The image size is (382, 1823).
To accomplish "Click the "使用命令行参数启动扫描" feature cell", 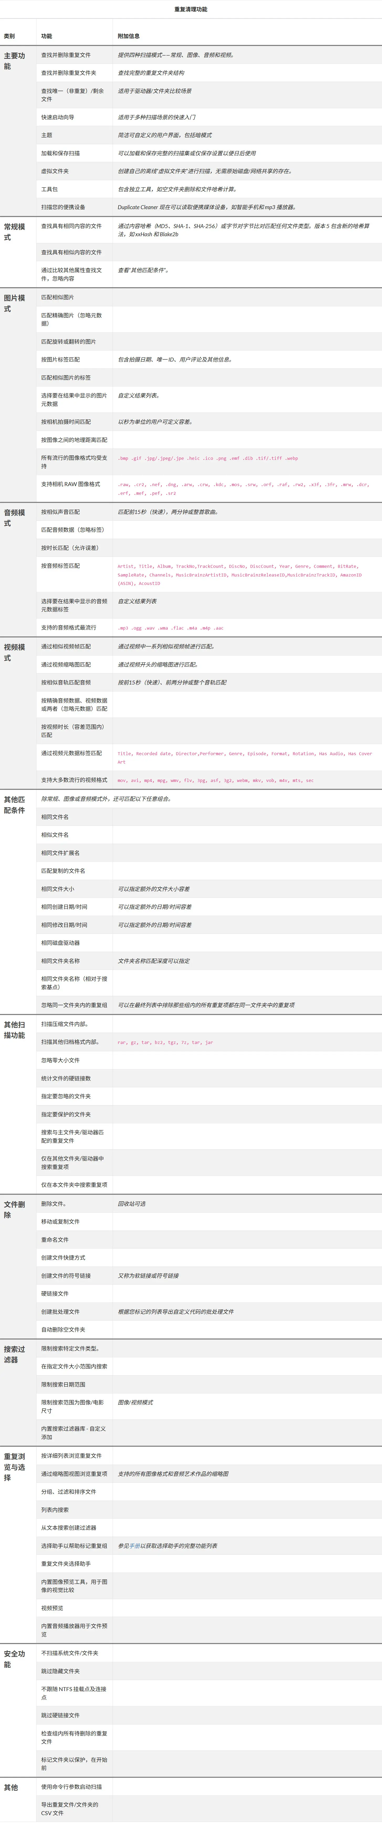I will coord(74,1787).
